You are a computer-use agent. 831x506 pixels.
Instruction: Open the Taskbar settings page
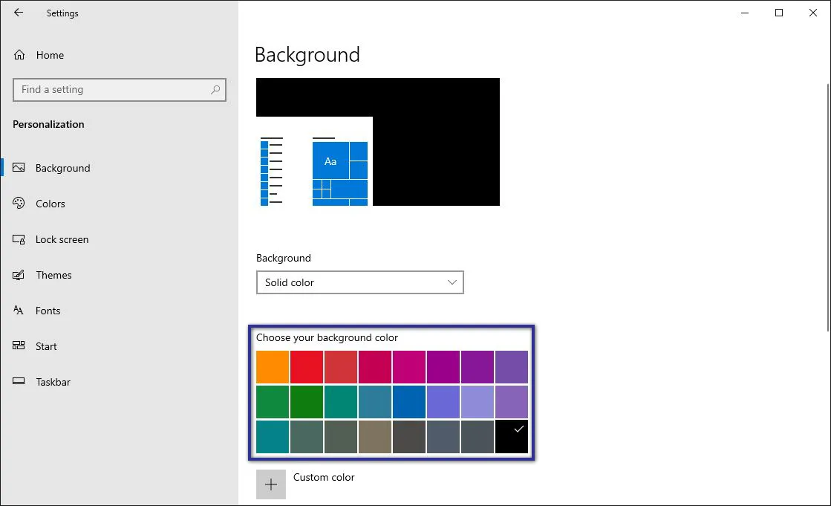click(x=53, y=382)
